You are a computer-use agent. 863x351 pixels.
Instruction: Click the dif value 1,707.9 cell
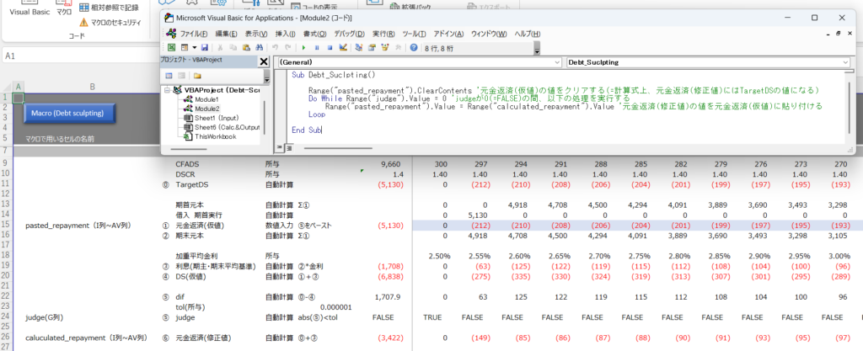click(387, 297)
